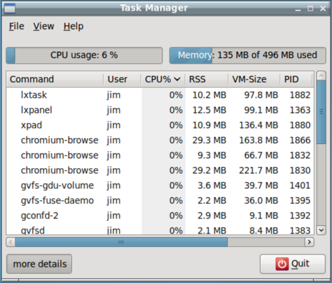The image size is (332, 283).
Task: Open the File menu
Action: pyautogui.click(x=17, y=27)
